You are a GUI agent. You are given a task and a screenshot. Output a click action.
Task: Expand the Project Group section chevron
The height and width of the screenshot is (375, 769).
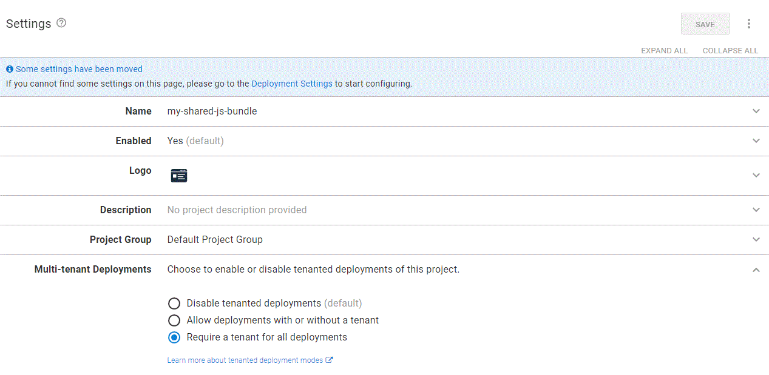[756, 239]
